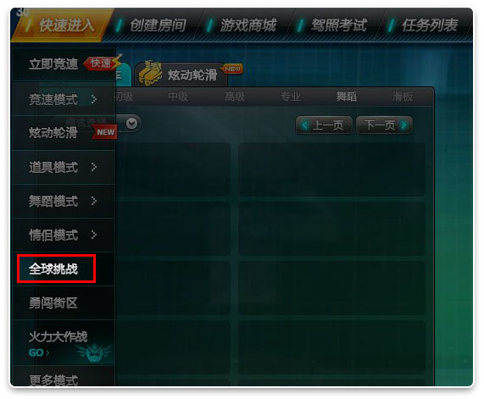Open the 任务列表 tab
484x399 pixels.
(430, 25)
